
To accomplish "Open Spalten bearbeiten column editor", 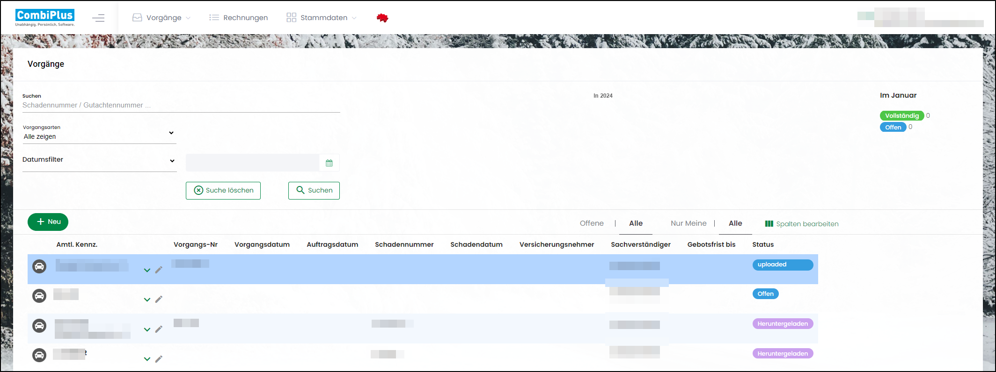I will click(x=802, y=224).
